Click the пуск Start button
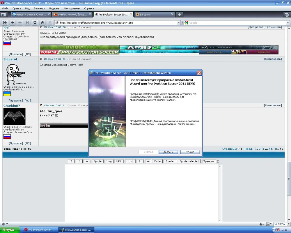The width and height of the screenshot is (291, 233). (10, 230)
